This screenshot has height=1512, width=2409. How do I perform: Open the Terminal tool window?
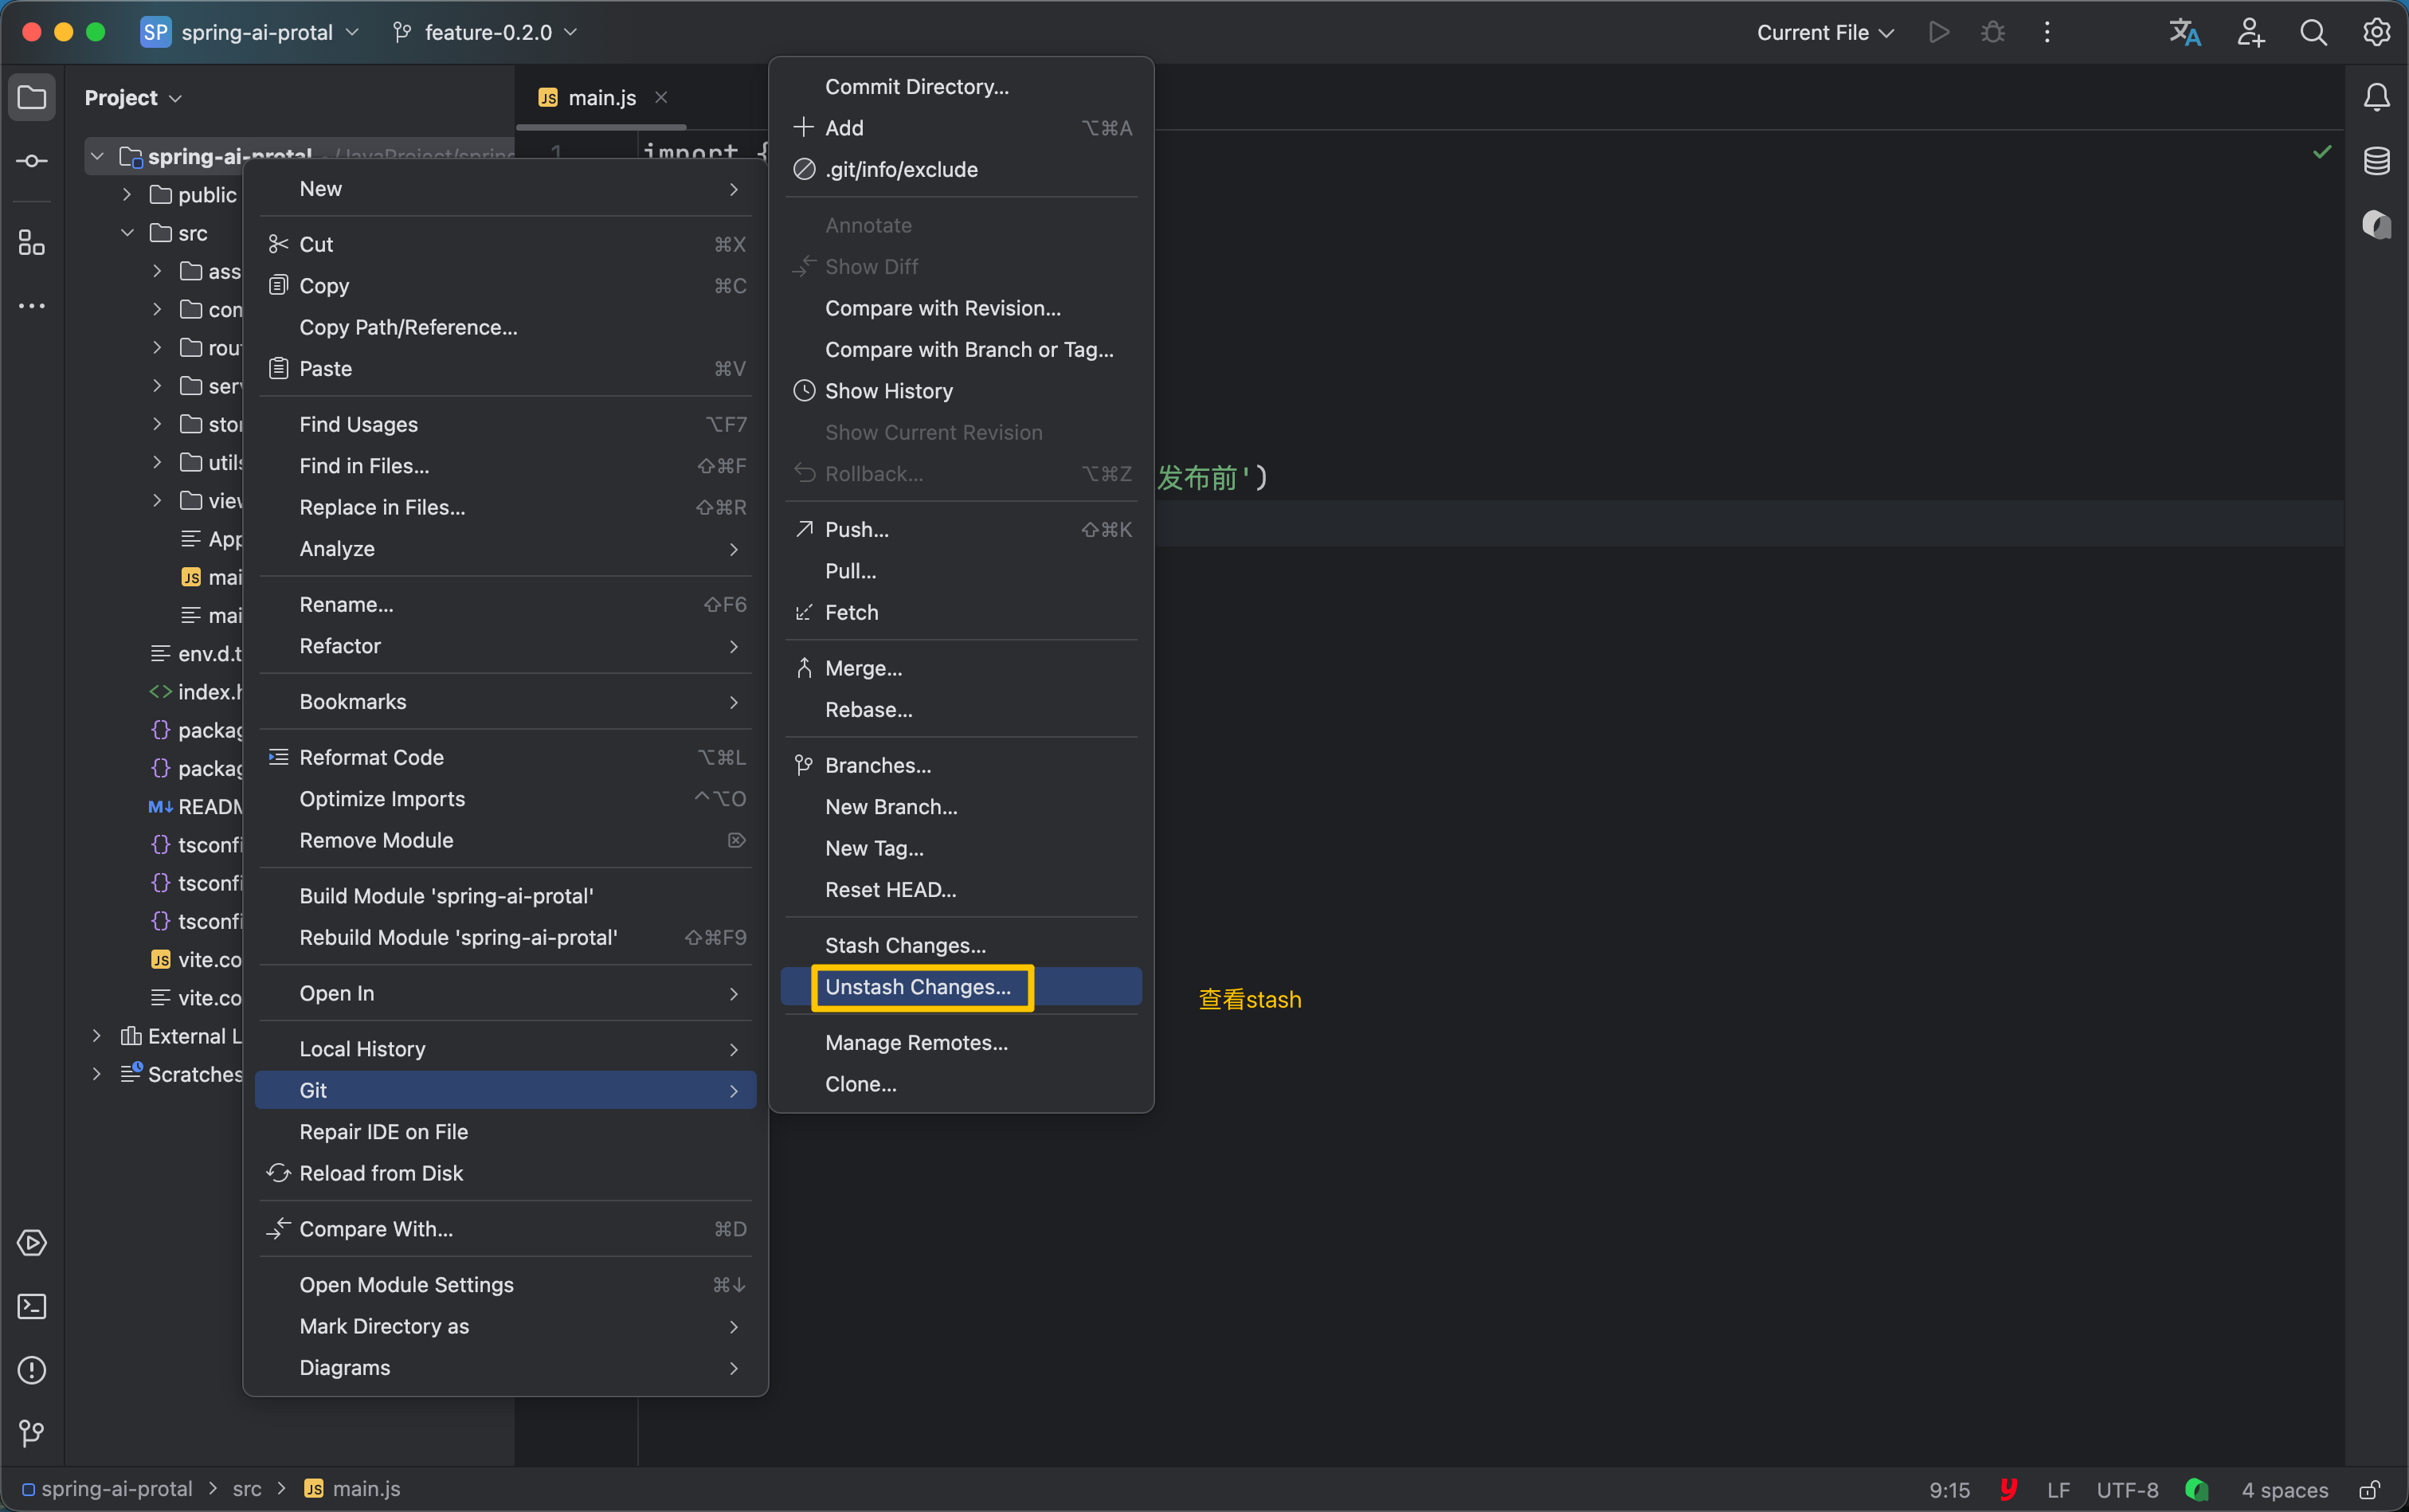(x=32, y=1307)
